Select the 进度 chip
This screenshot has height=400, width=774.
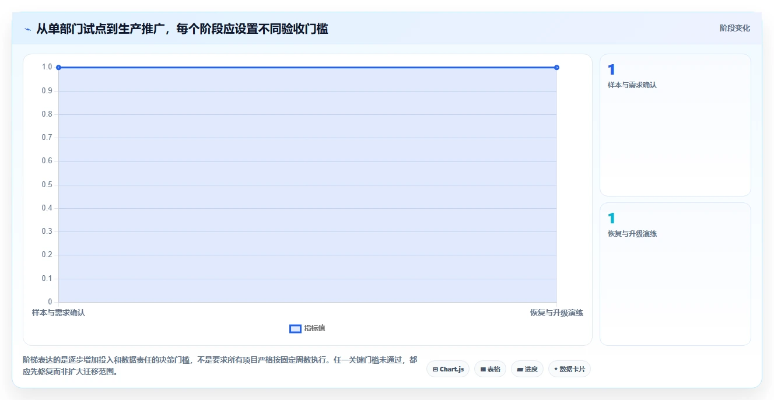pyautogui.click(x=527, y=369)
